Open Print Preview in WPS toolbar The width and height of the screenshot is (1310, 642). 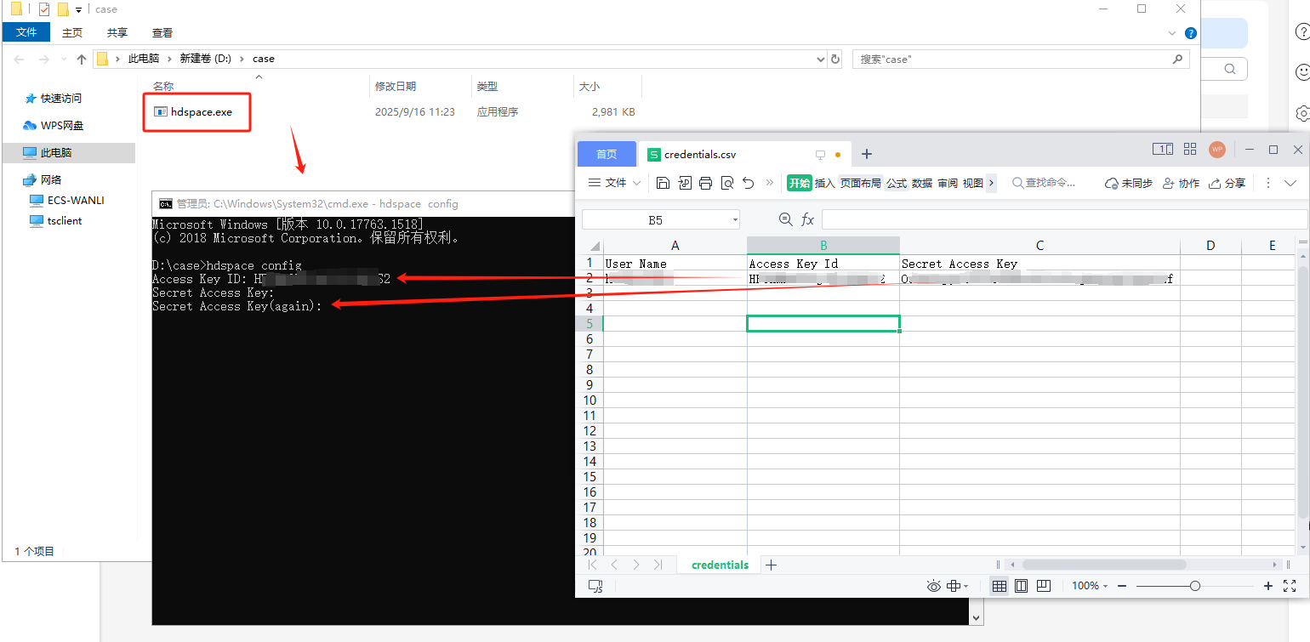coord(727,183)
